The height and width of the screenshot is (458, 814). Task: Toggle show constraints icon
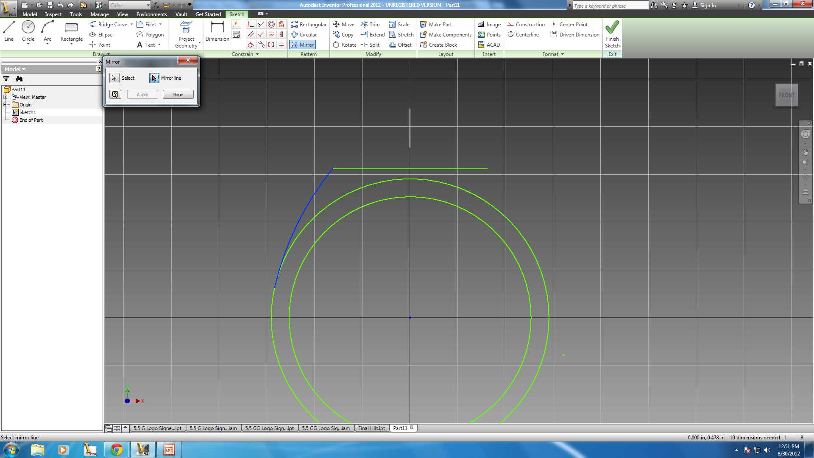tap(236, 34)
